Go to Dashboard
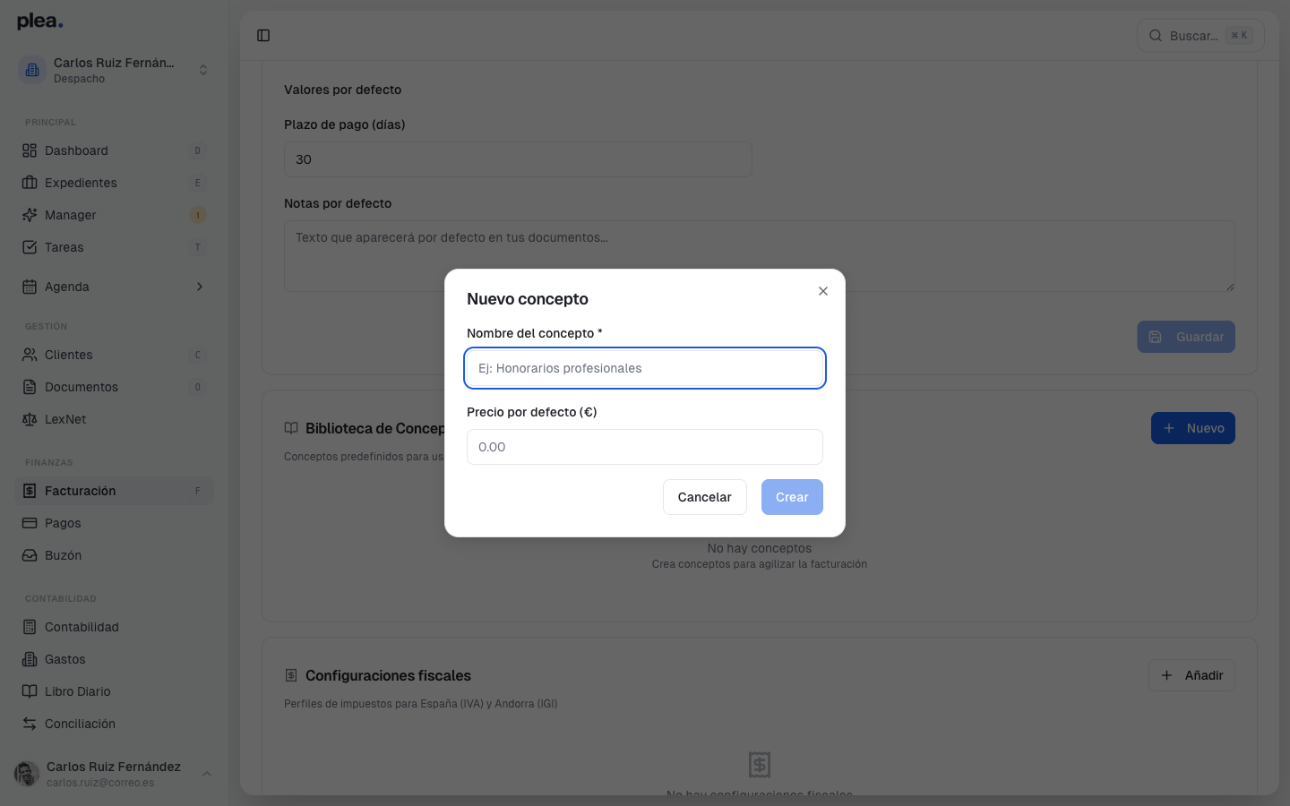This screenshot has width=1290, height=806. (115, 150)
